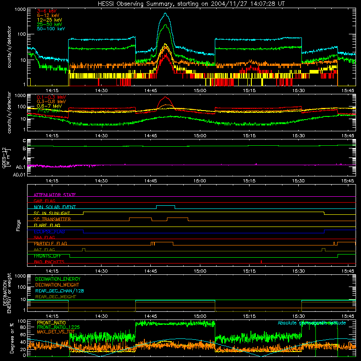Image resolution: width=361 pixels, height=361 pixels.
Task: Click the A0.1 tick label
Action: tap(21, 167)
